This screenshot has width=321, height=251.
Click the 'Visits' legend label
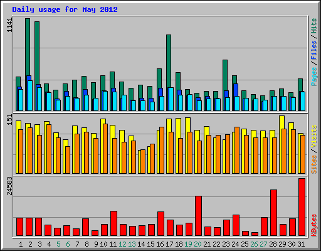(x=313, y=137)
